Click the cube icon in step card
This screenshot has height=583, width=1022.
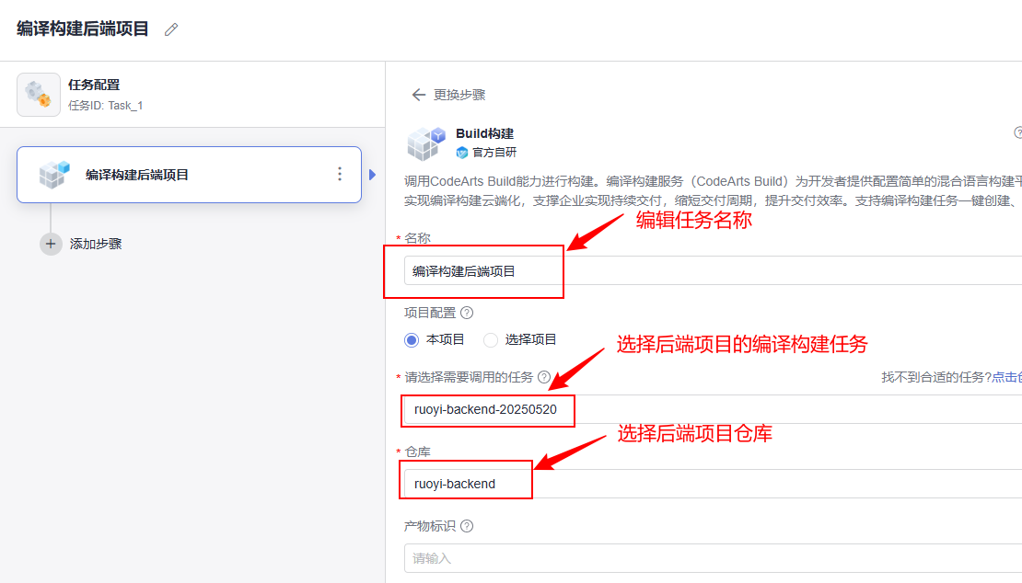[54, 175]
